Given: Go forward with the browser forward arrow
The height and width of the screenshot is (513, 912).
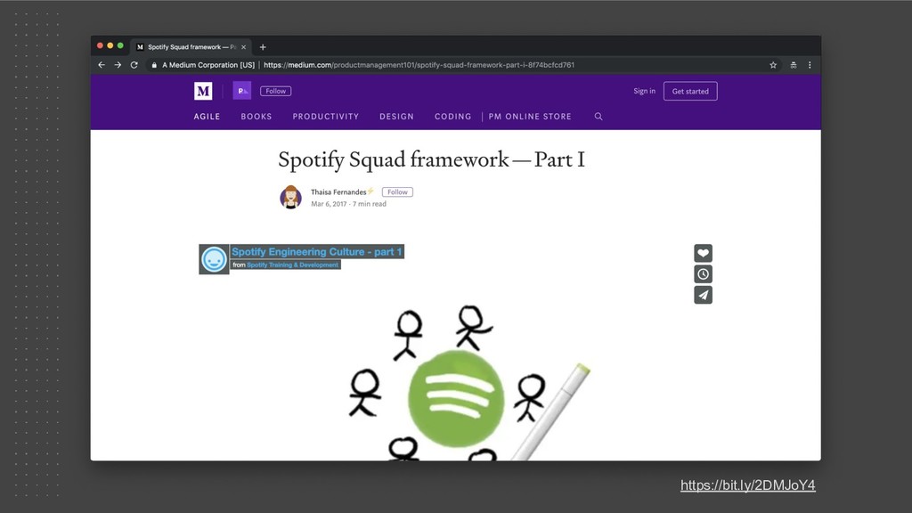Looking at the screenshot, I should [118, 65].
